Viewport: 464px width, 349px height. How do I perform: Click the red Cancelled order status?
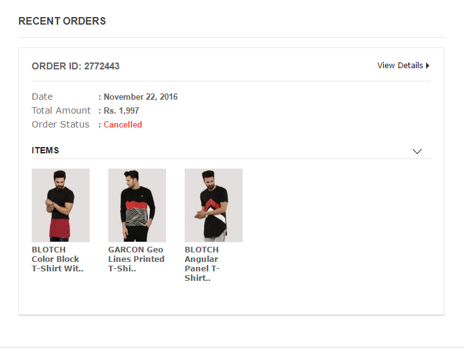(x=123, y=124)
